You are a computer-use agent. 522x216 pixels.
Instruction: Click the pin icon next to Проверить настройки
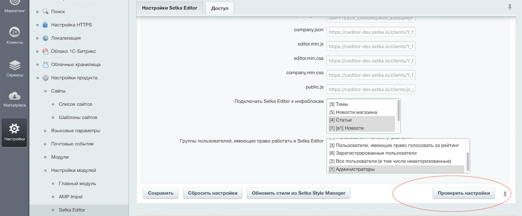tap(505, 193)
